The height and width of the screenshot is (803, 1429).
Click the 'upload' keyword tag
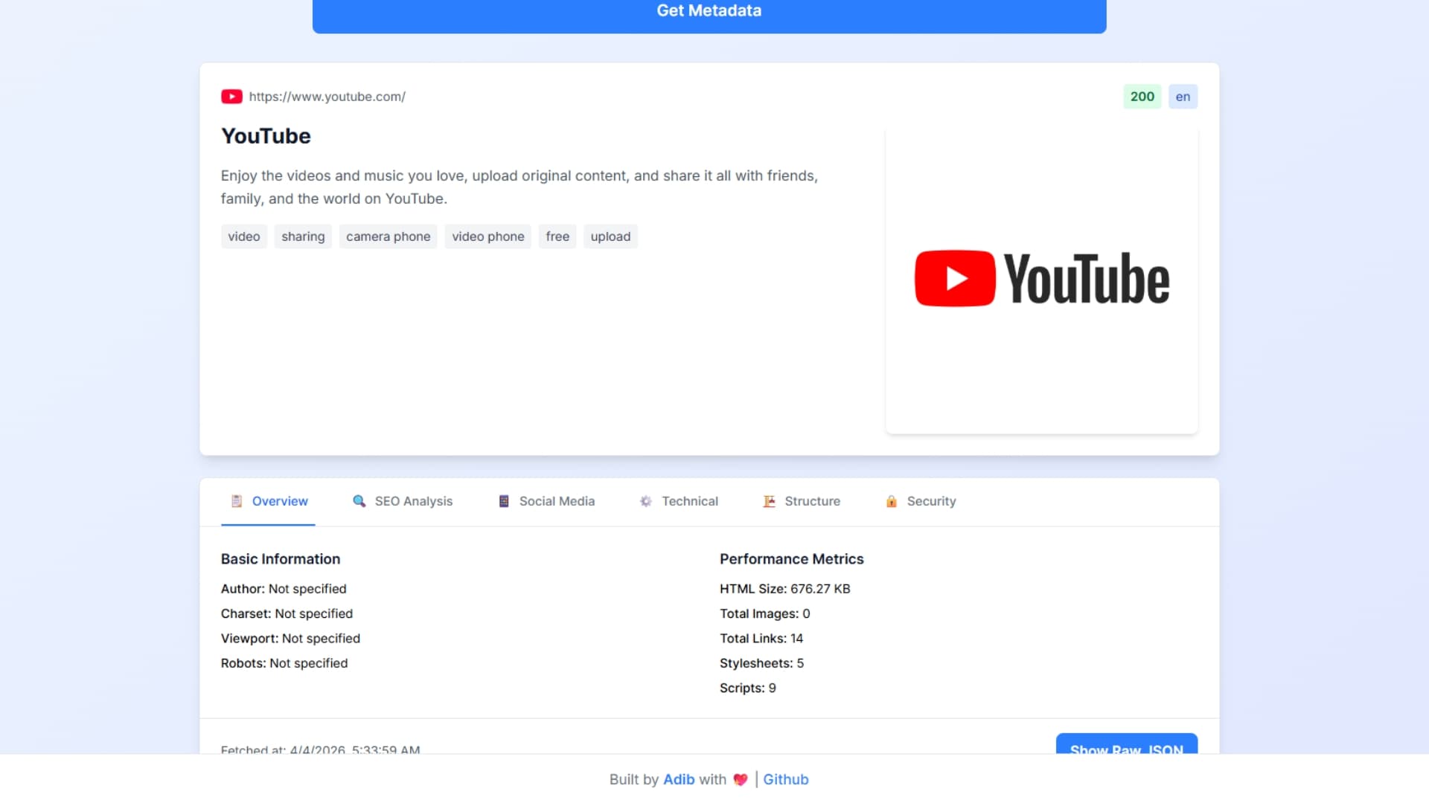pyautogui.click(x=610, y=236)
